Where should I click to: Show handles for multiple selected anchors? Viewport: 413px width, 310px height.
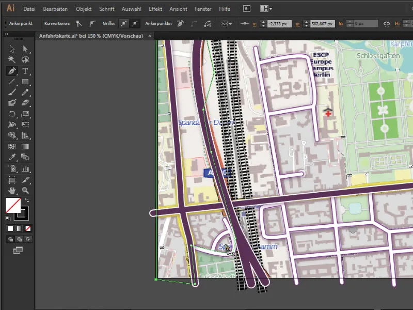(123, 24)
